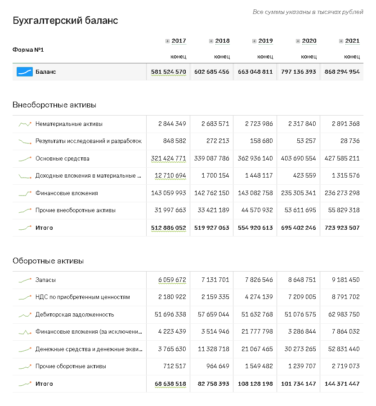Screen dimensions: 376x406
Task: Click the Форма №1 label
Action: click(x=28, y=50)
